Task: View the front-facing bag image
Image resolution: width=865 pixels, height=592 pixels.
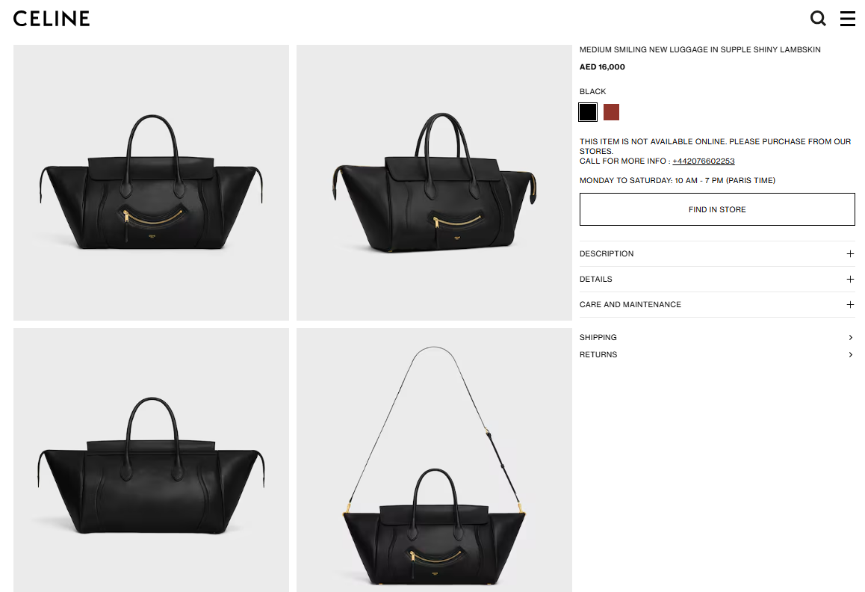Action: tap(151, 183)
